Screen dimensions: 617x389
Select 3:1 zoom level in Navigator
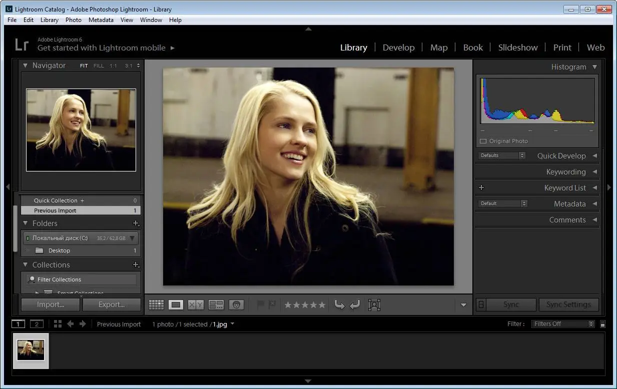[x=129, y=65]
